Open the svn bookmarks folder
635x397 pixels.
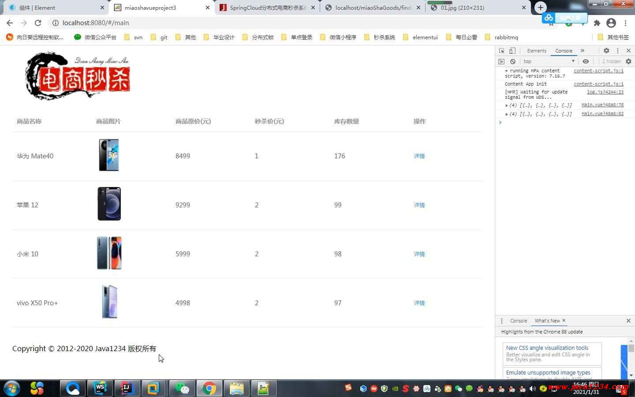133,37
